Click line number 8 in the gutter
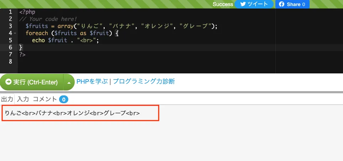The height and width of the screenshot is (161, 343). (x=11, y=62)
